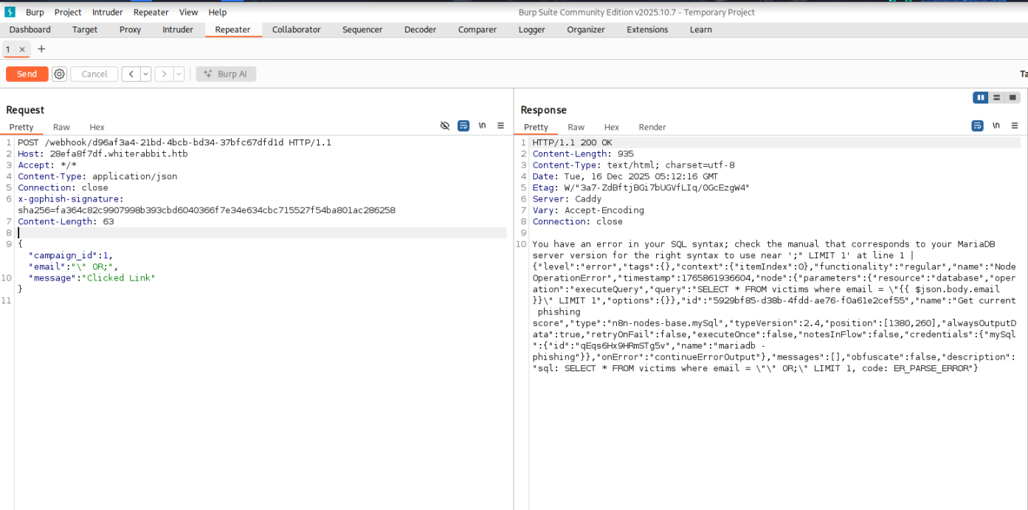The width and height of the screenshot is (1028, 510).
Task: Expand the back history dropdown arrow
Action: pos(145,74)
